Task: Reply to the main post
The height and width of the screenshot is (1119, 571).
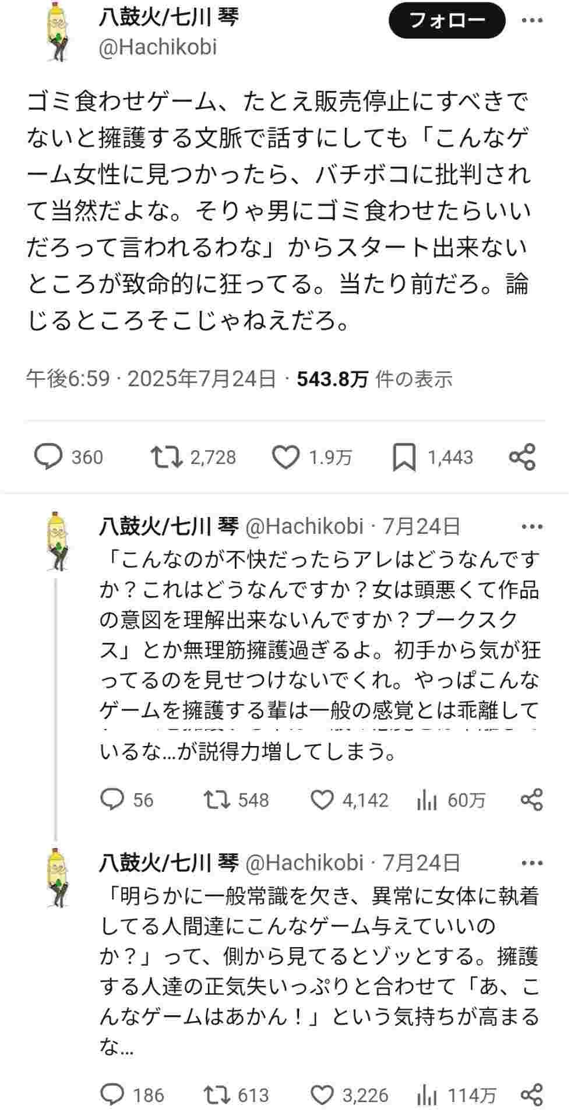Action: point(48,457)
